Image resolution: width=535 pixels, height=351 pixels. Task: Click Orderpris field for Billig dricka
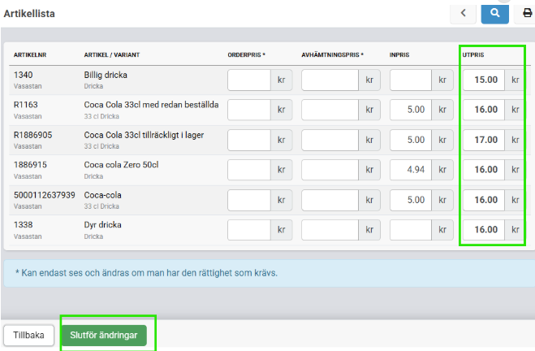(x=248, y=80)
